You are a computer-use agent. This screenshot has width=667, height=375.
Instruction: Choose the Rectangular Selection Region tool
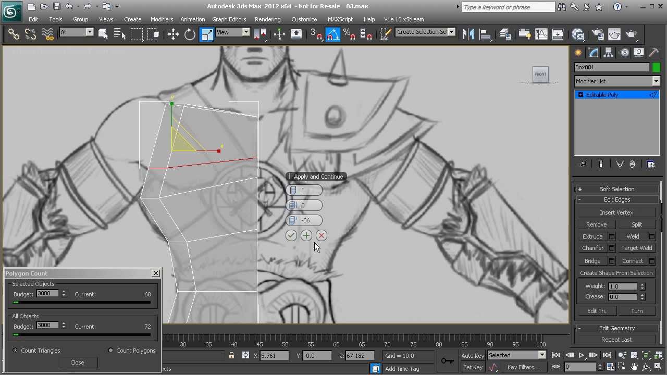(137, 34)
